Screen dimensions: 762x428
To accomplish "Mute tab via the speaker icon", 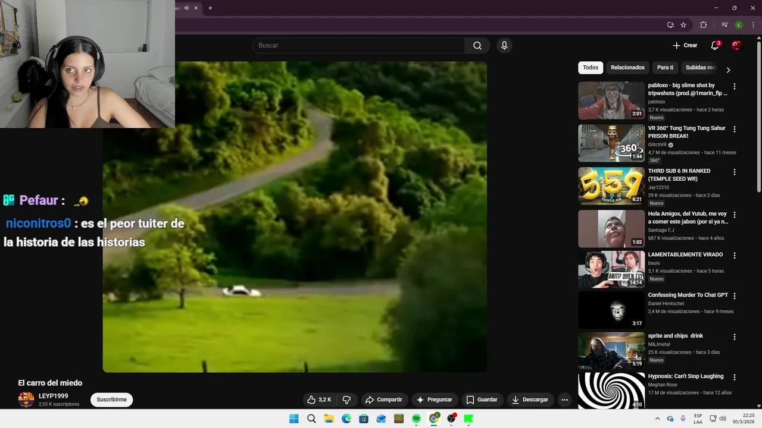I will 186,8.
